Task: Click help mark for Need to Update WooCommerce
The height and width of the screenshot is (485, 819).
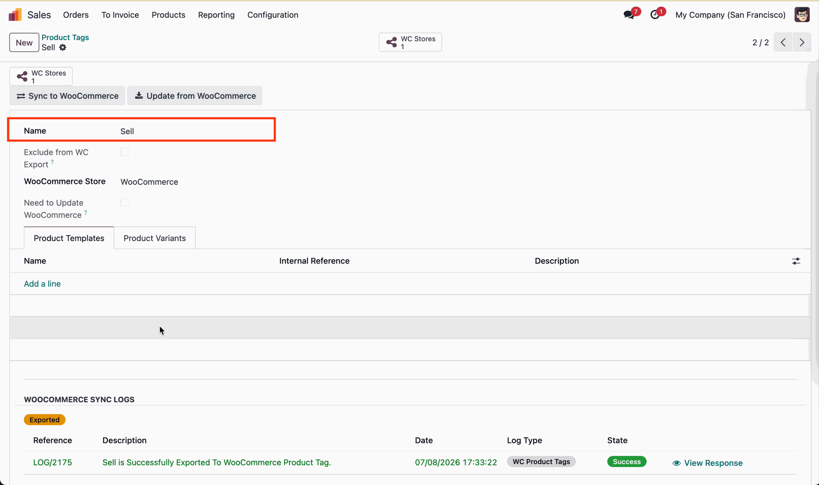Action: pos(85,212)
